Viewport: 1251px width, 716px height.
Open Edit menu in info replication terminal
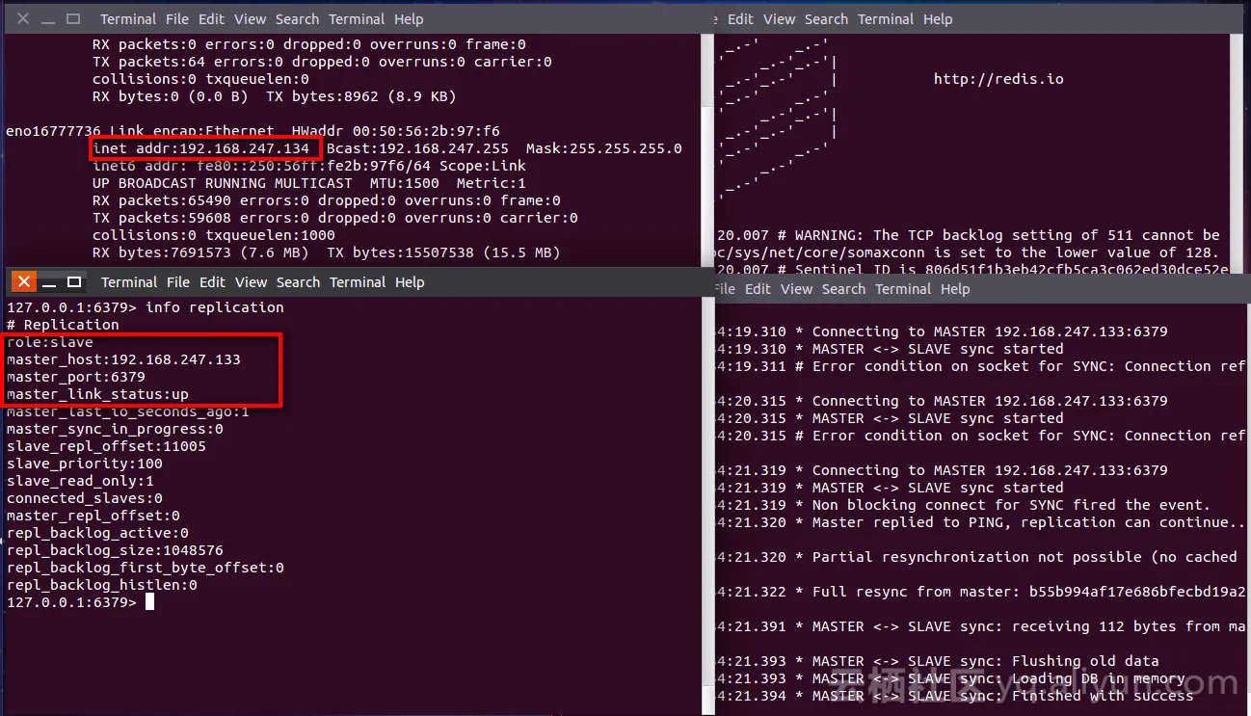(x=213, y=282)
